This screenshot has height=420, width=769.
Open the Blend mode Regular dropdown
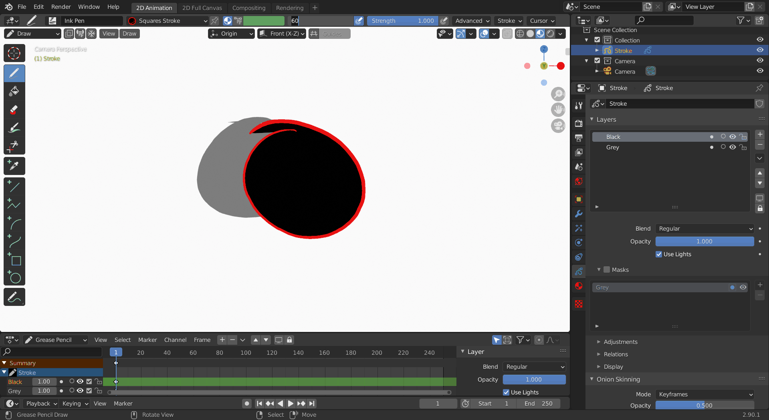705,229
